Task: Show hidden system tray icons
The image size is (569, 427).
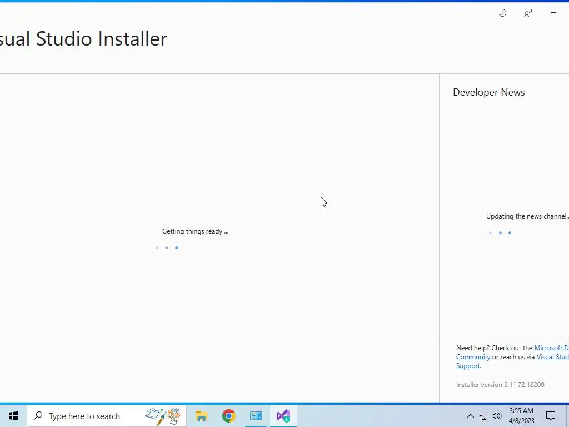Action: [x=470, y=416]
